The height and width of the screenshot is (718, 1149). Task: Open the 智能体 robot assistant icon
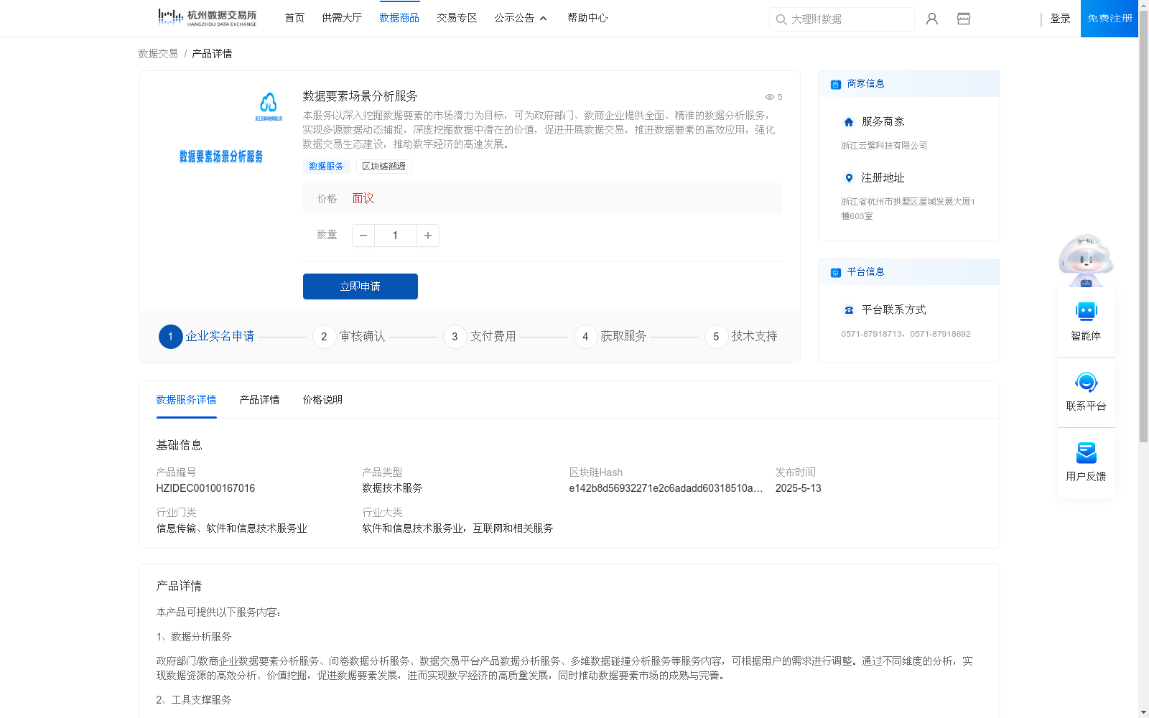coord(1086,312)
